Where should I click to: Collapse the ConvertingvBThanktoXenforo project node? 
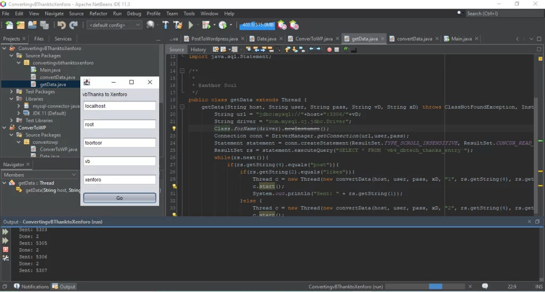coord(4,48)
